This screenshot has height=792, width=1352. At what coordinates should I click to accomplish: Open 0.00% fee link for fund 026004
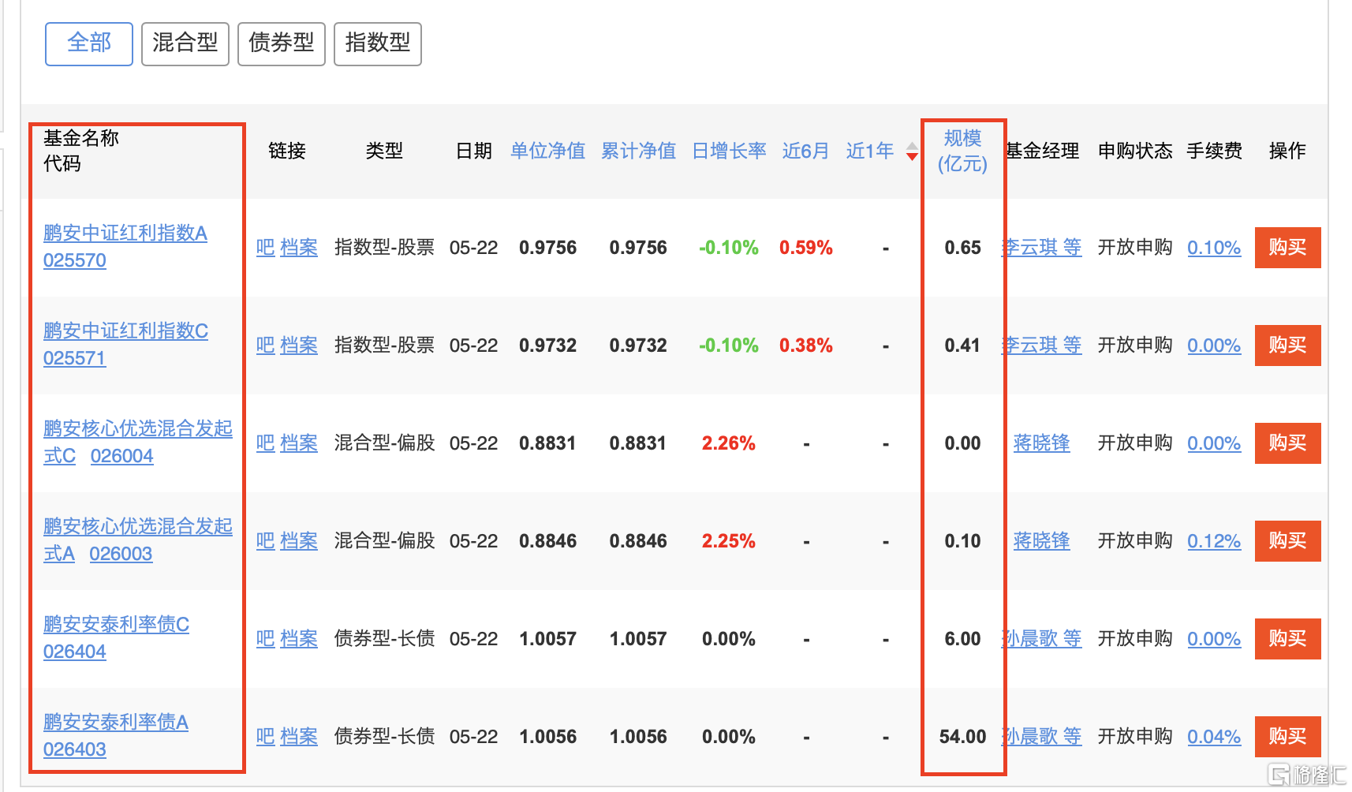click(x=1215, y=443)
